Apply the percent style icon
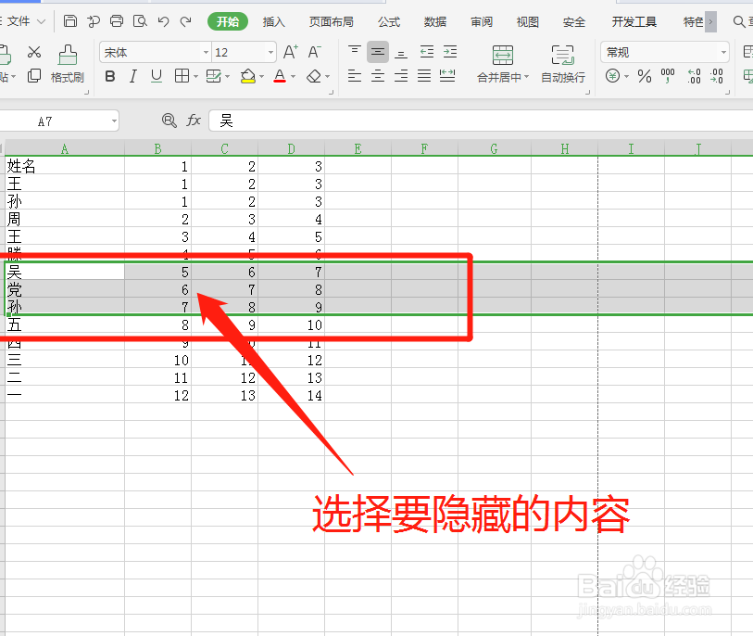 coord(643,76)
